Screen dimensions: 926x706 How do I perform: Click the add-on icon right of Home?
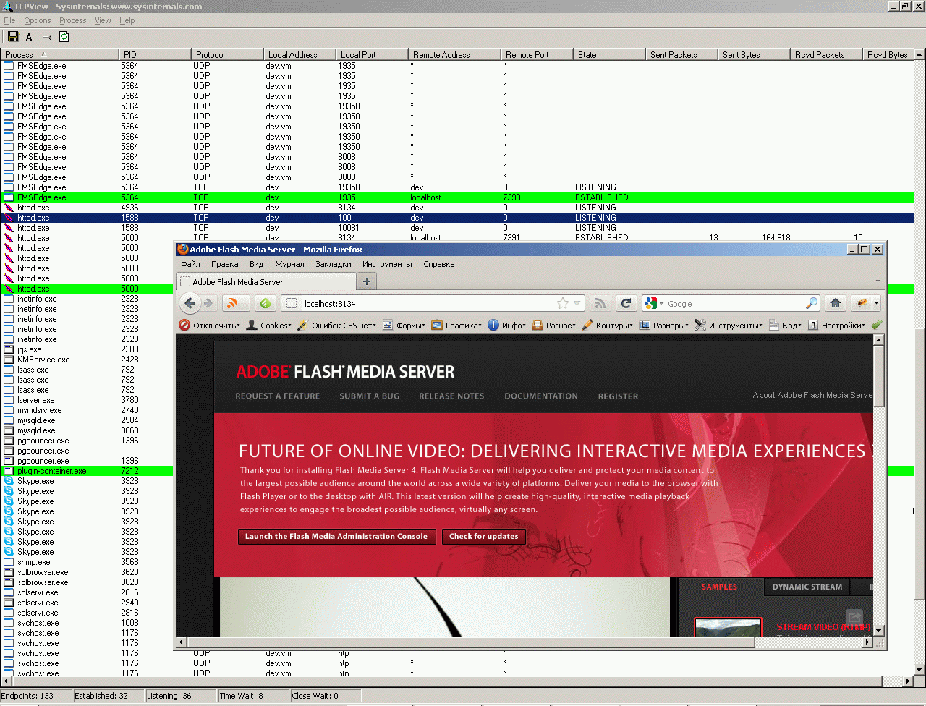tap(861, 303)
